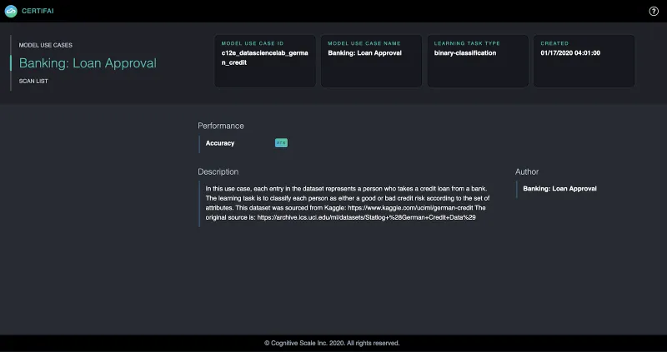Click the Description section heading
Image resolution: width=667 pixels, height=352 pixels.
[218, 172]
